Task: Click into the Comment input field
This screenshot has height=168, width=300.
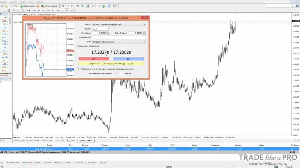Action: 119,37
